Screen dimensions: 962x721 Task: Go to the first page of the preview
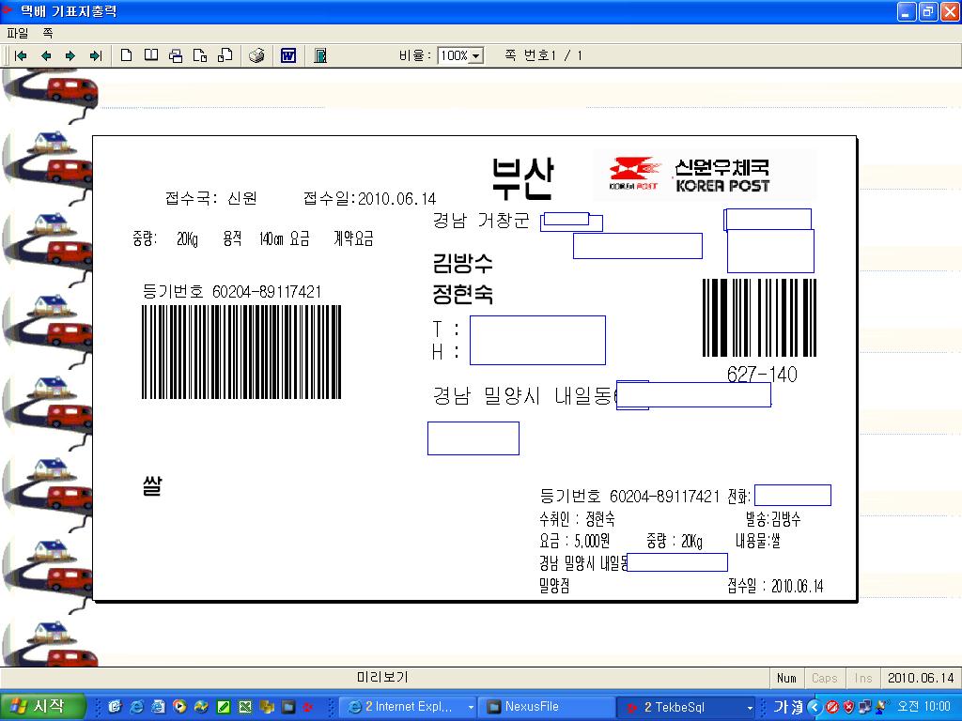point(21,55)
